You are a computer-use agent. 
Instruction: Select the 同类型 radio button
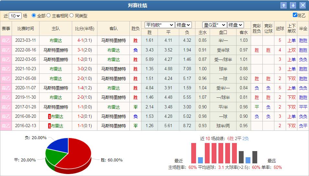(72, 16)
